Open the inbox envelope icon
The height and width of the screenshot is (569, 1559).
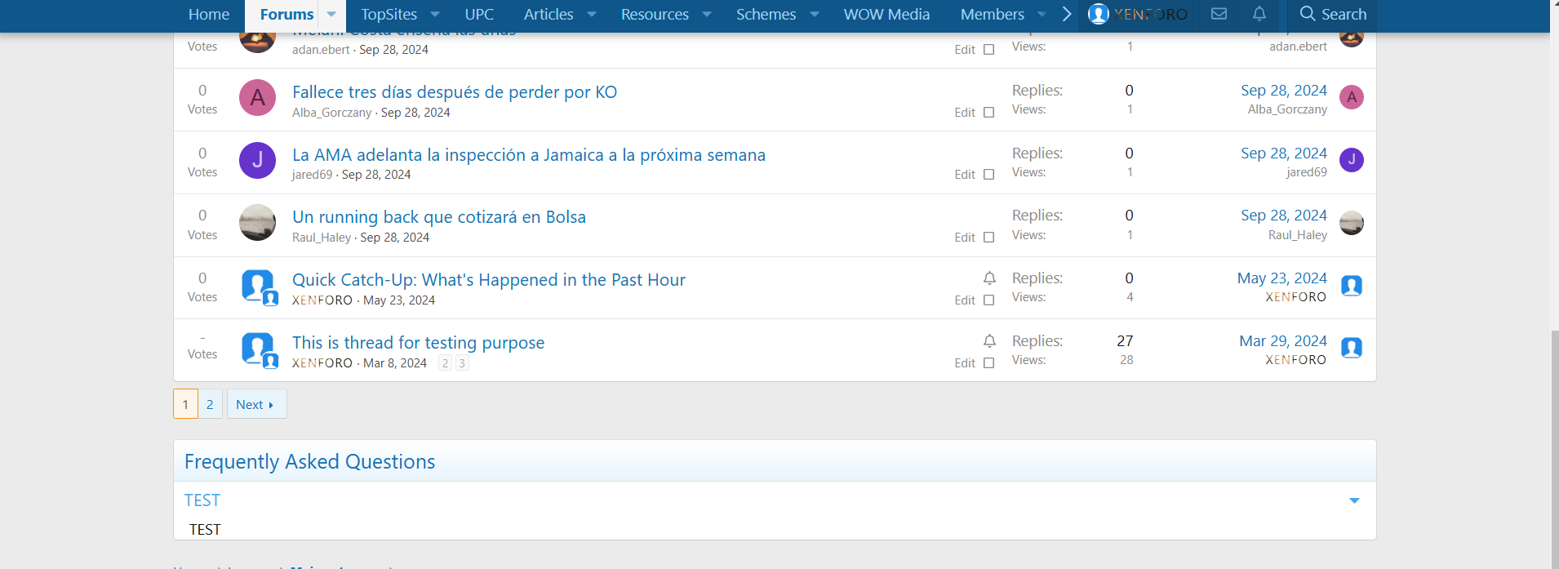(x=1219, y=14)
